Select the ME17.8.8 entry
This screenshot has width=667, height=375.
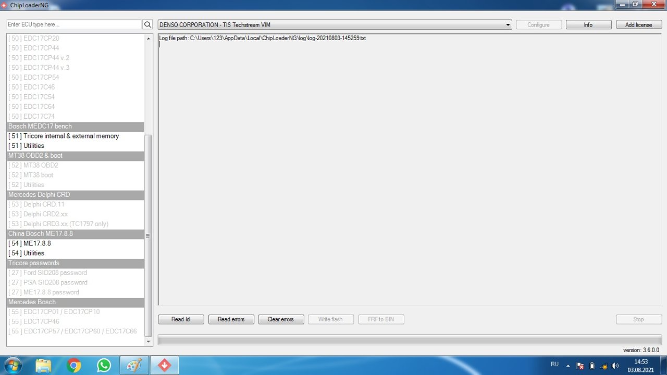(x=36, y=243)
